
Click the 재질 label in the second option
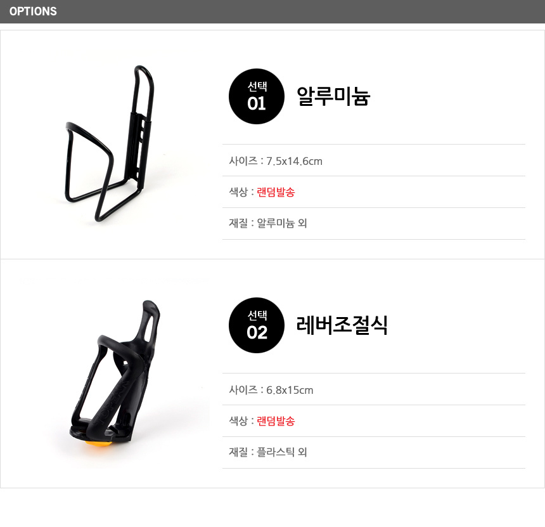pyautogui.click(x=238, y=452)
